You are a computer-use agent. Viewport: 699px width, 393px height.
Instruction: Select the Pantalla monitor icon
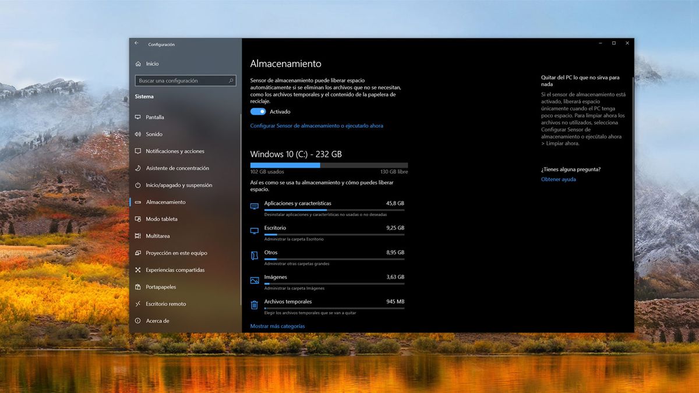[x=139, y=117]
